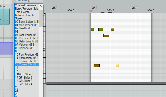Select Text Events entry

pyautogui.click(x=26, y=12)
